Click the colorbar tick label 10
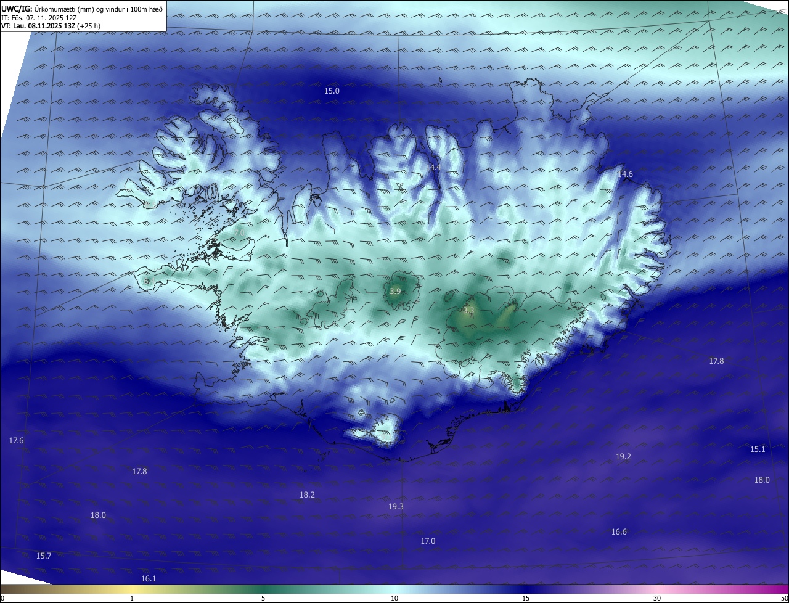Viewport: 789px width, 603px height. point(394,598)
